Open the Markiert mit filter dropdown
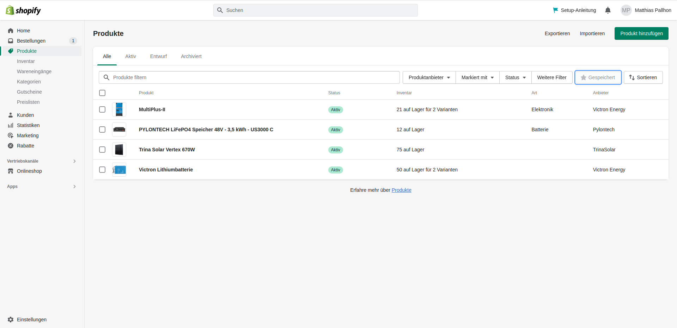 click(477, 77)
